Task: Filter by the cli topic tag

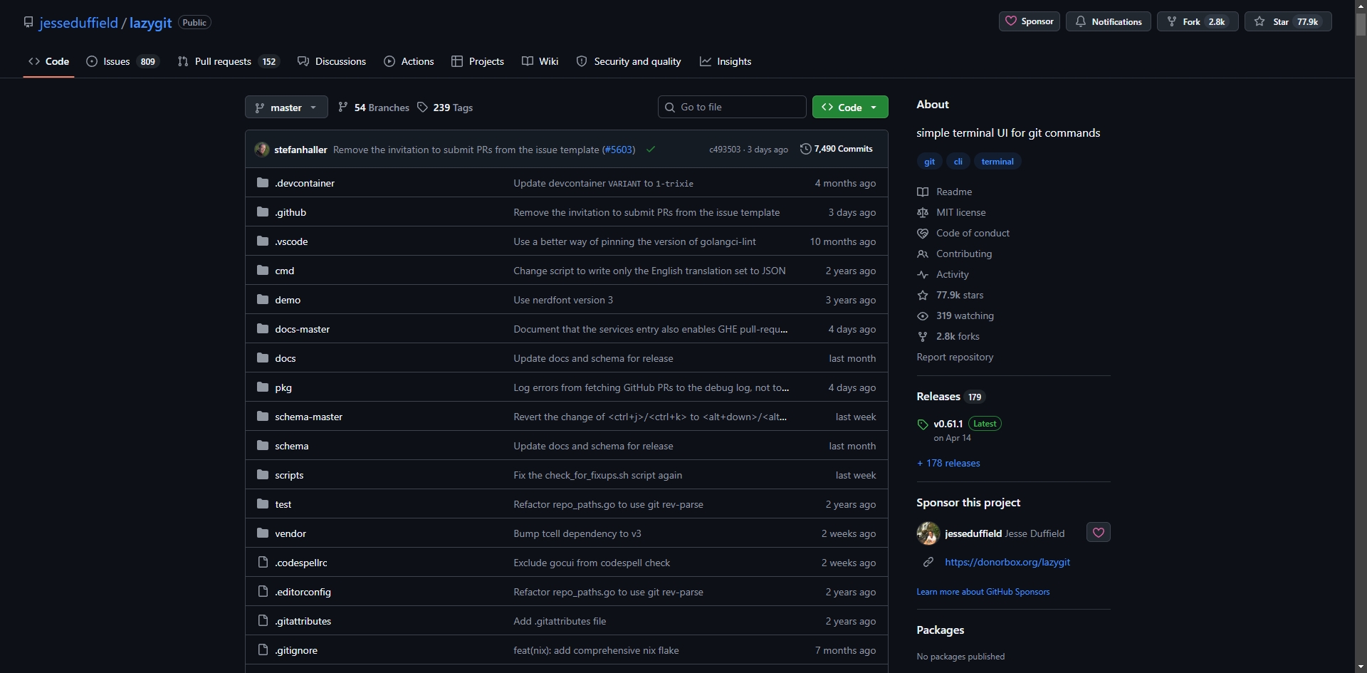Action: tap(958, 162)
